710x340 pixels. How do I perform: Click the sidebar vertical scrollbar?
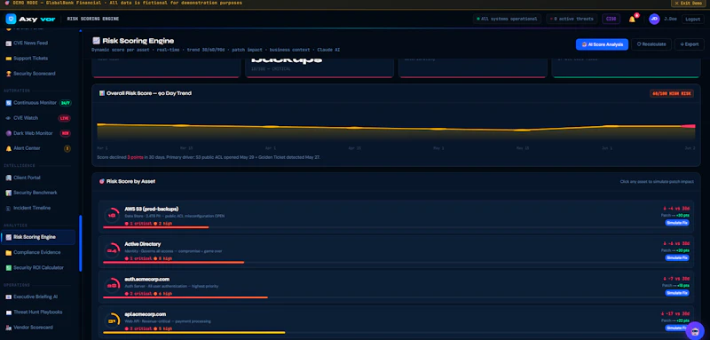[x=81, y=243]
